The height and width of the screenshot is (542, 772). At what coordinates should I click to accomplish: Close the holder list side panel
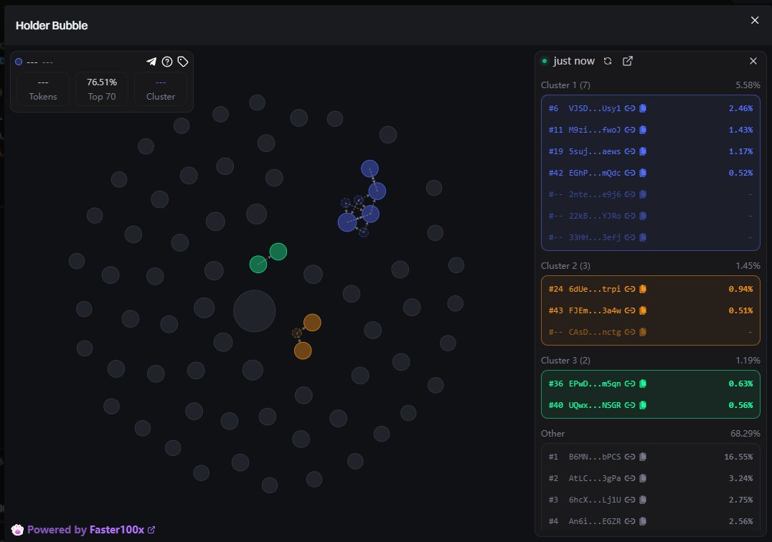click(x=753, y=62)
